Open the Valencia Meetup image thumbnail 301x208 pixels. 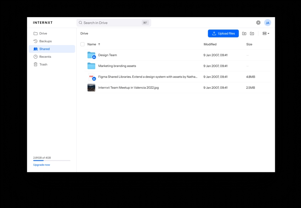tap(91, 88)
